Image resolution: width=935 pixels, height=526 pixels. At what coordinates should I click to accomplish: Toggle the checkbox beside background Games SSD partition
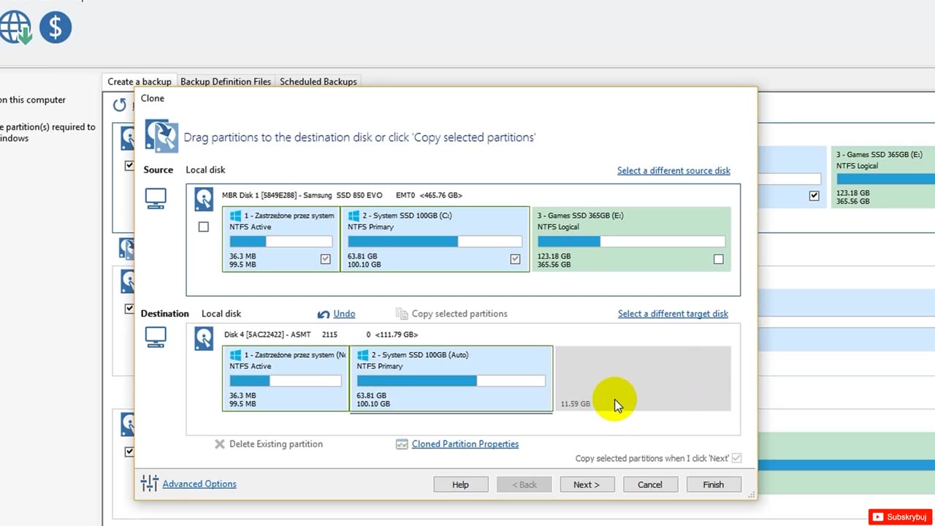pos(814,196)
